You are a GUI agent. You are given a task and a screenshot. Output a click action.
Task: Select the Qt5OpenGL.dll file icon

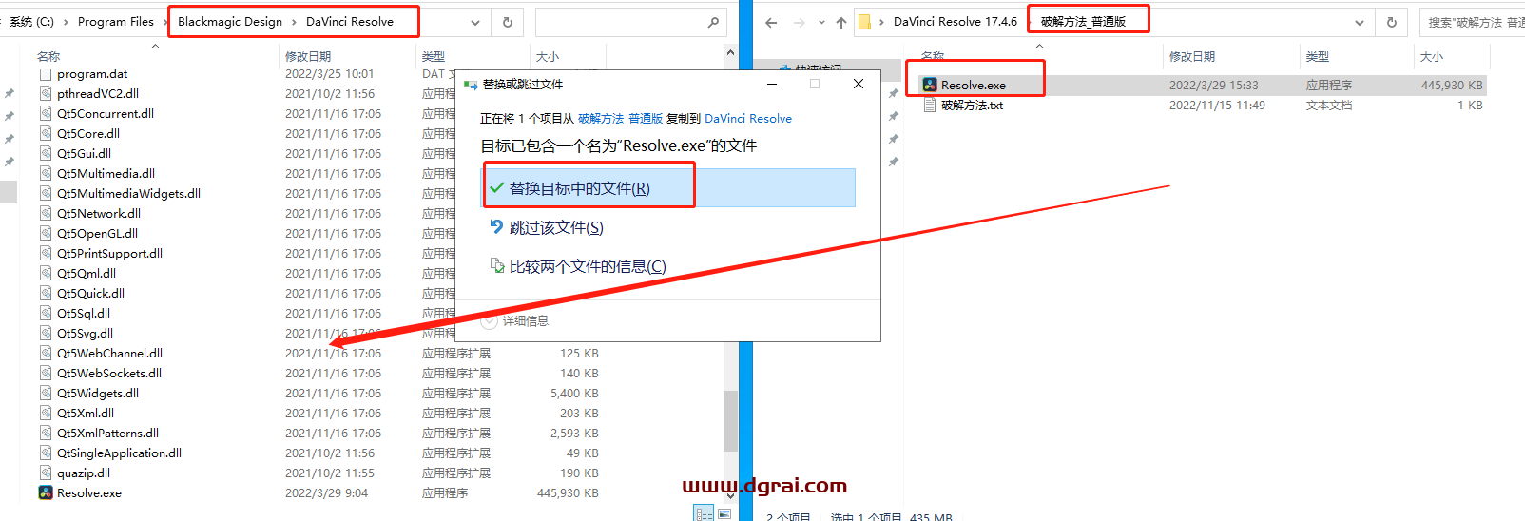click(x=46, y=233)
